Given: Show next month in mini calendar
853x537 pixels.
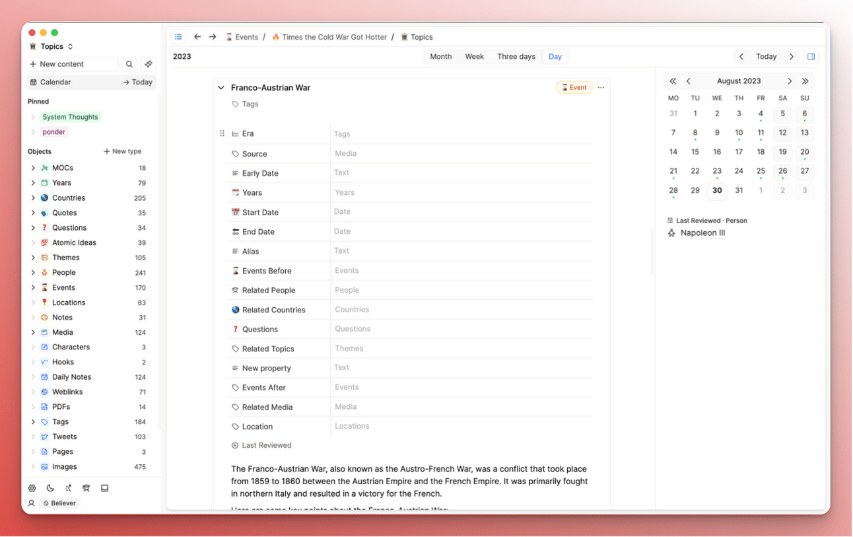Looking at the screenshot, I should [x=790, y=81].
